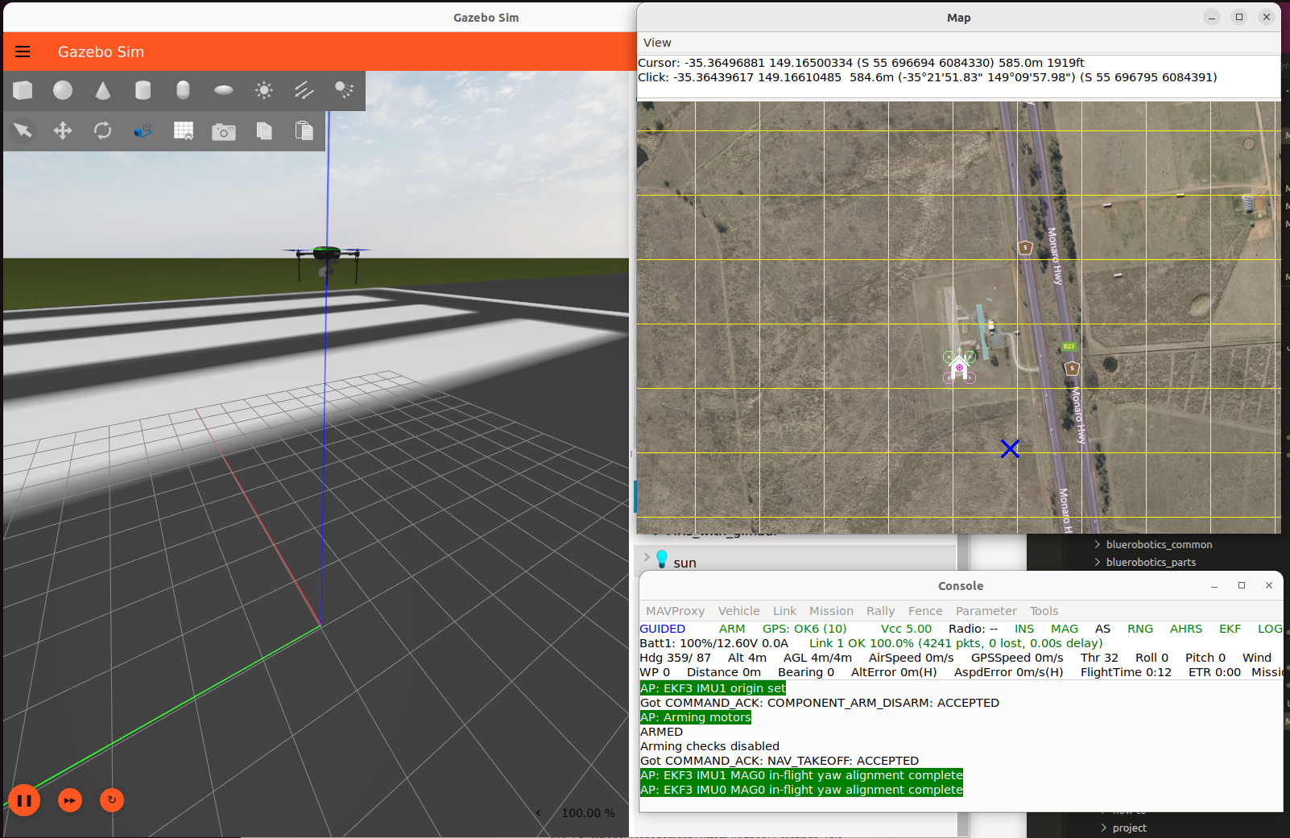Activate the rotate mode tool
This screenshot has width=1290, height=838.
coord(103,130)
